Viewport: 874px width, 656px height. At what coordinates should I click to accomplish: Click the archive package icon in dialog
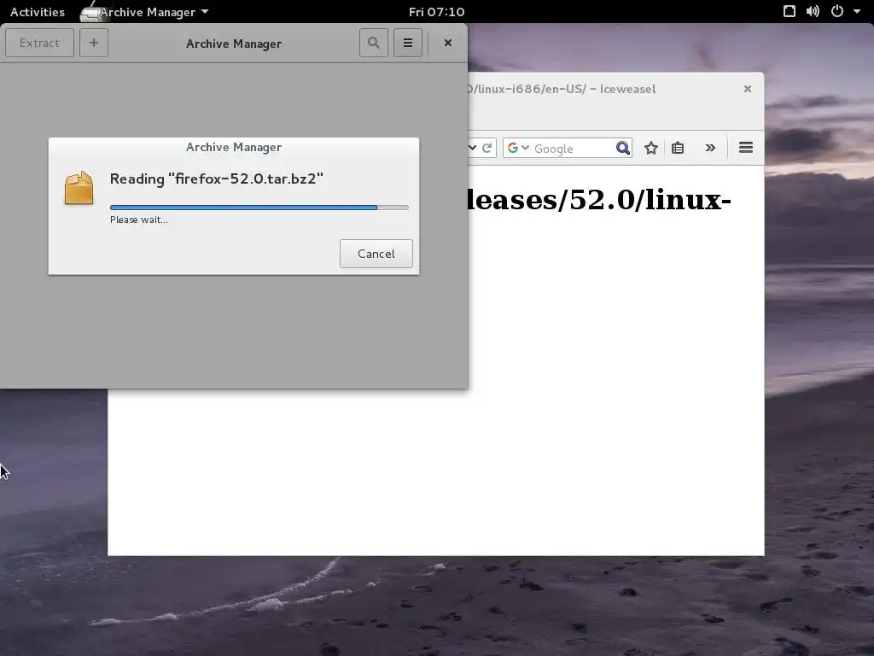click(x=79, y=188)
